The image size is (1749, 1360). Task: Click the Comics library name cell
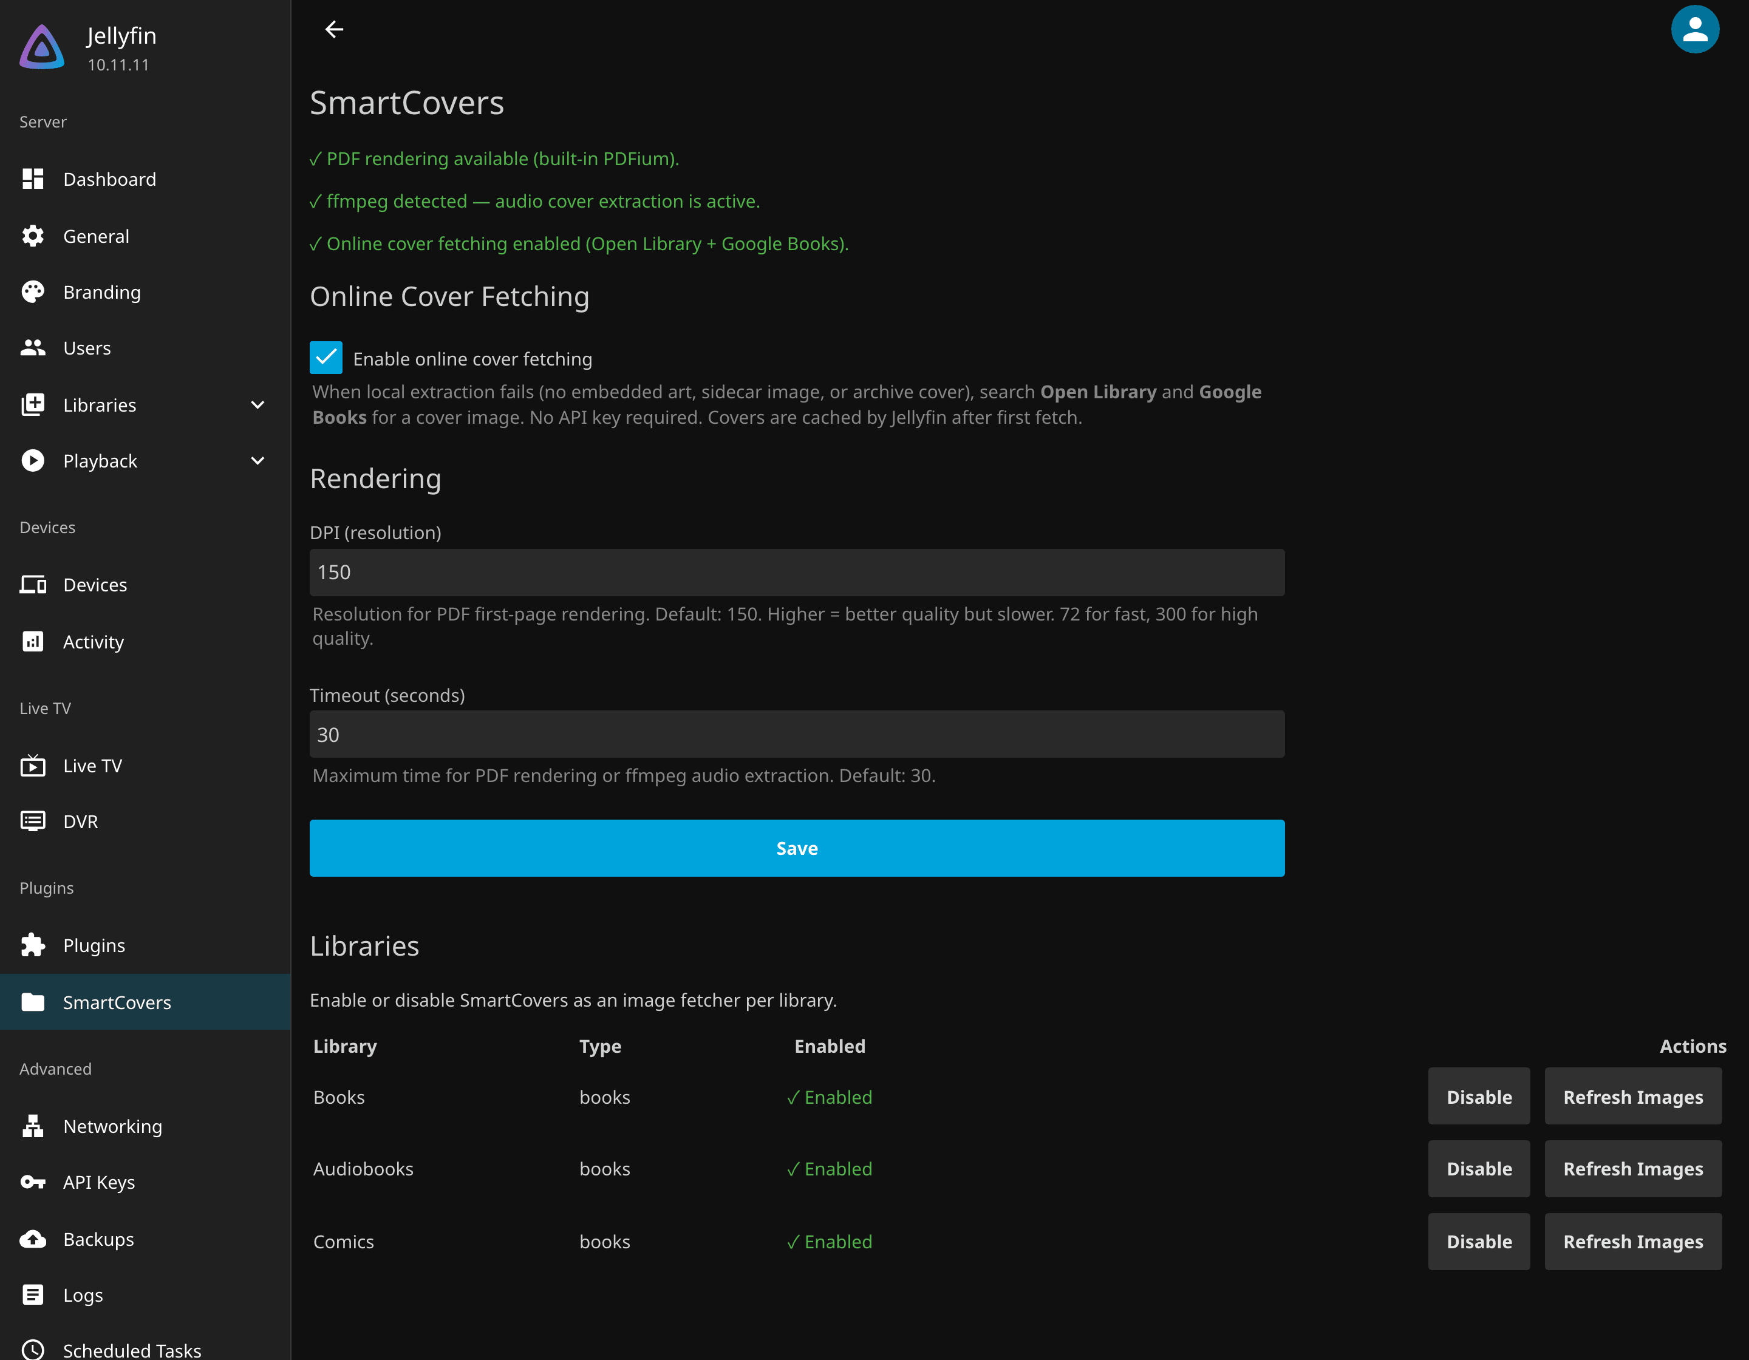coord(344,1242)
